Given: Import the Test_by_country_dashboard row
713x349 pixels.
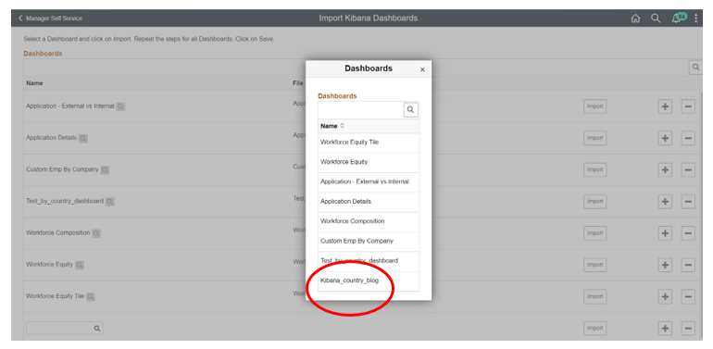Looking at the screenshot, I should (594, 201).
